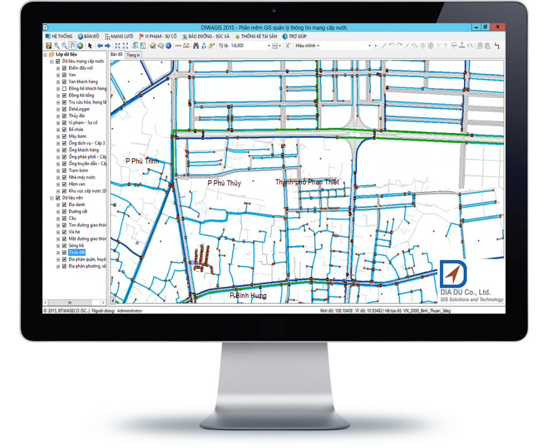This screenshot has height=448, width=548.
Task: Click the first save-edits icon in toolbar
Action: tap(49, 46)
